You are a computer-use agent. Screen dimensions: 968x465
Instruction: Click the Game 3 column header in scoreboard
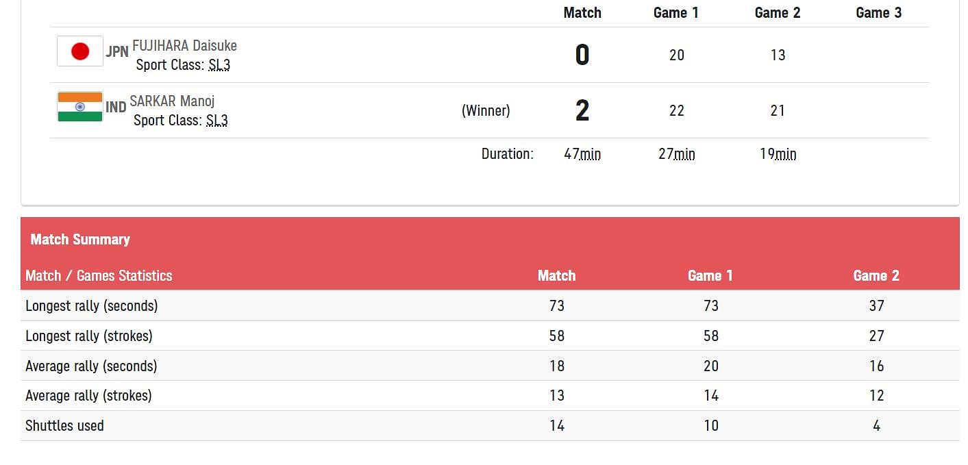click(879, 12)
